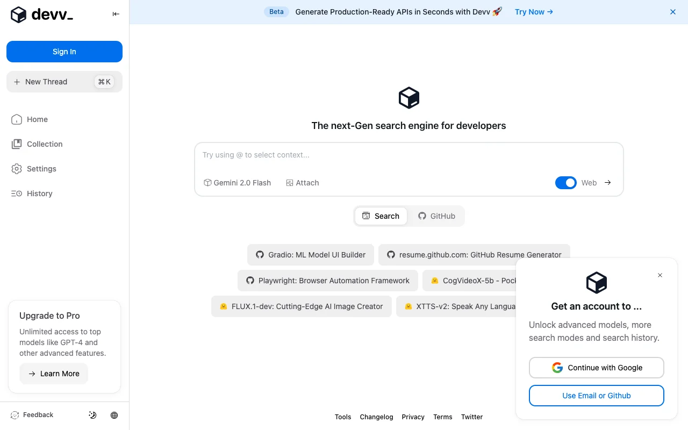This screenshot has height=430, width=688.
Task: Choose Use Email or Github option
Action: pyautogui.click(x=596, y=395)
